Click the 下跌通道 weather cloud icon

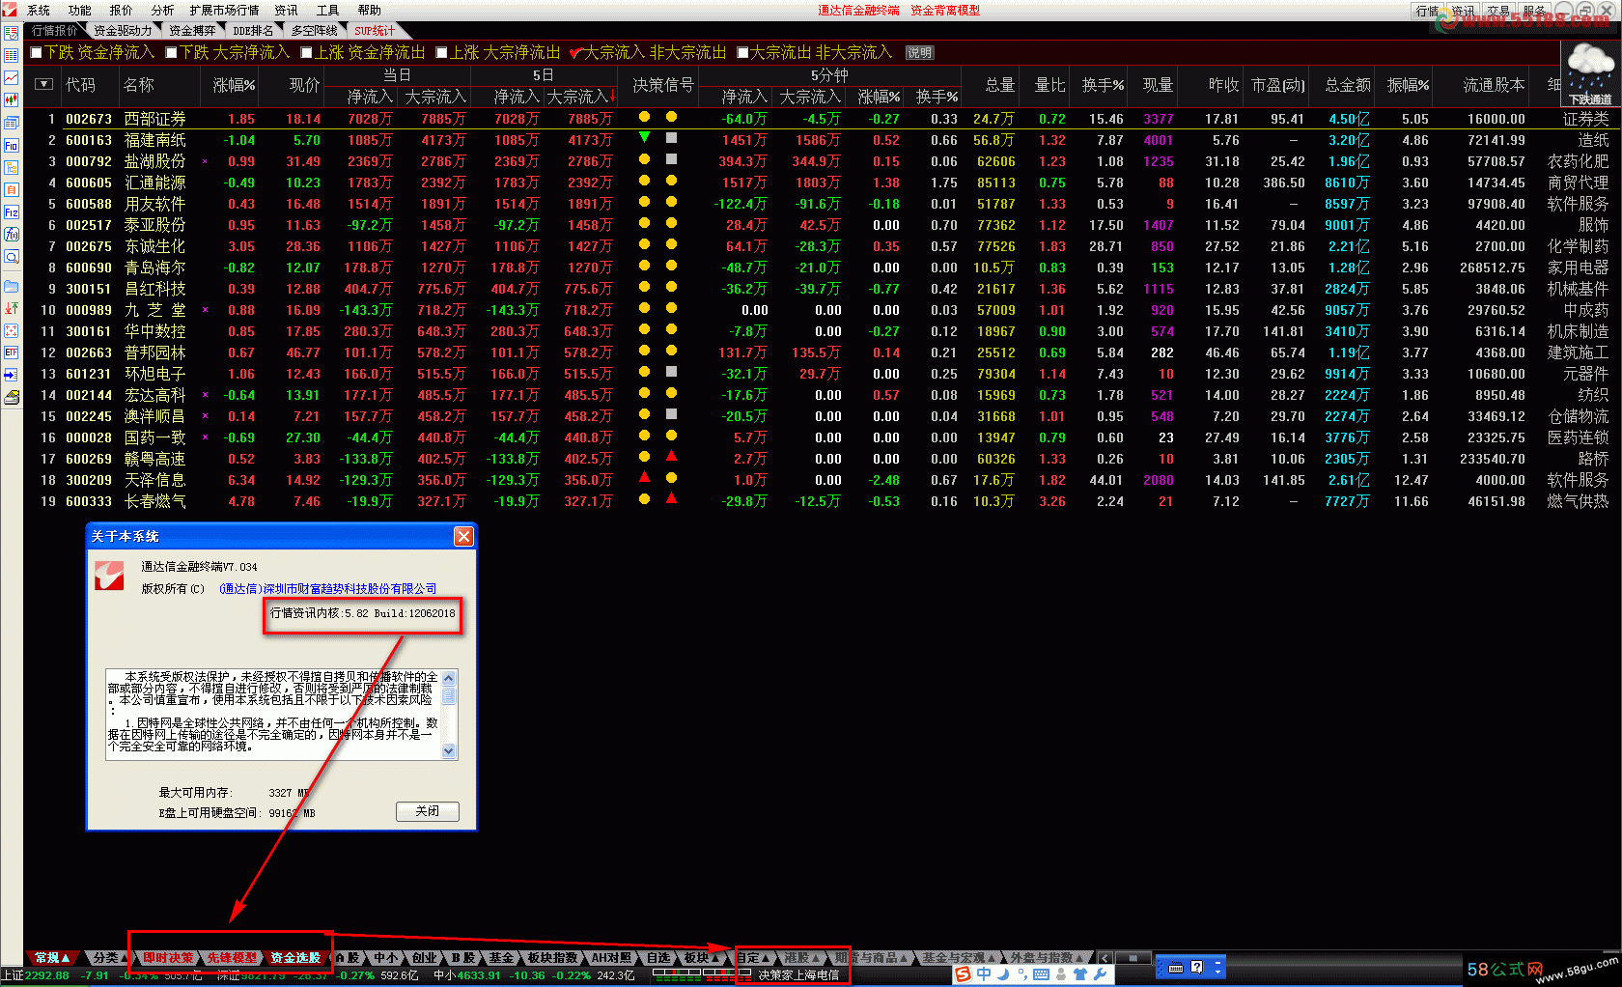click(x=1590, y=75)
